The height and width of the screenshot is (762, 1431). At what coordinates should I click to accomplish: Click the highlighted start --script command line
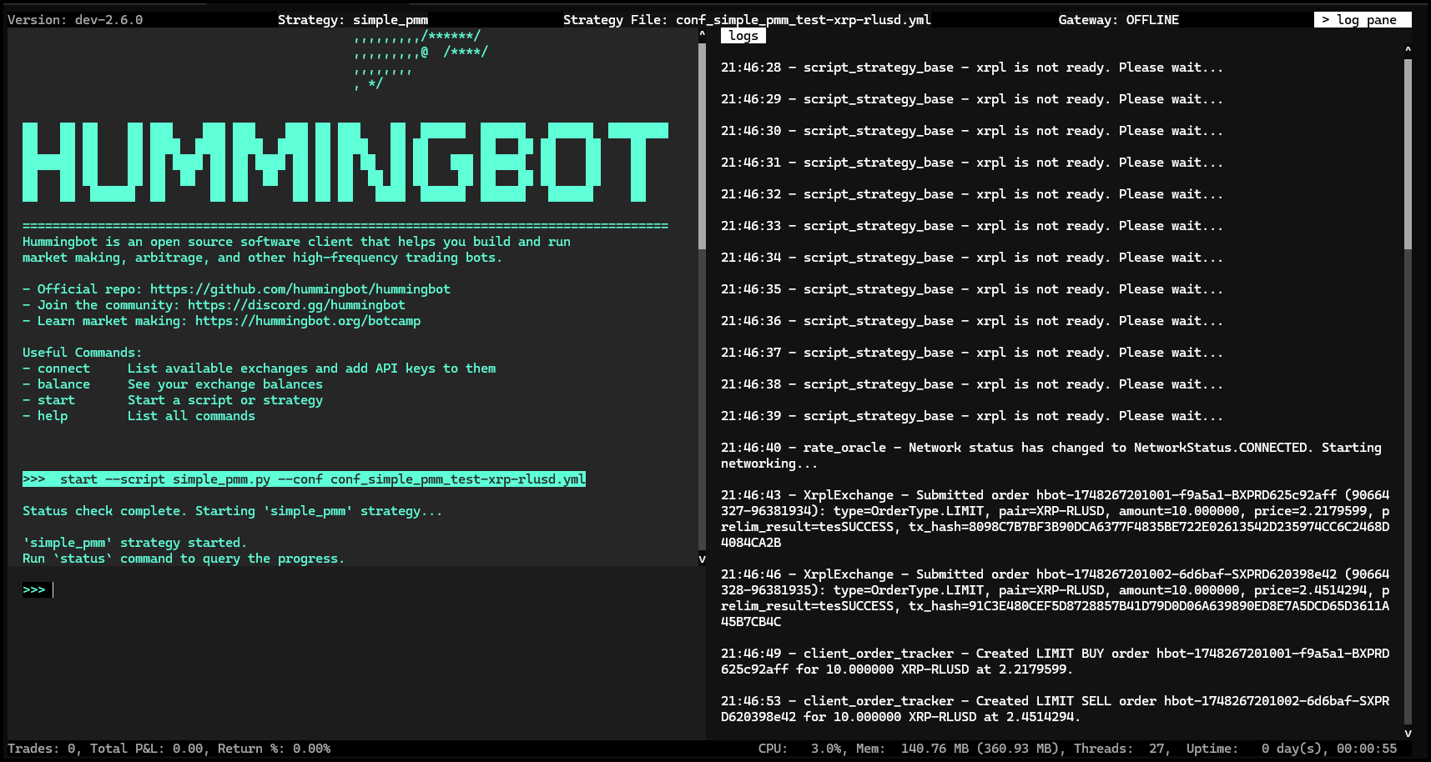point(304,479)
